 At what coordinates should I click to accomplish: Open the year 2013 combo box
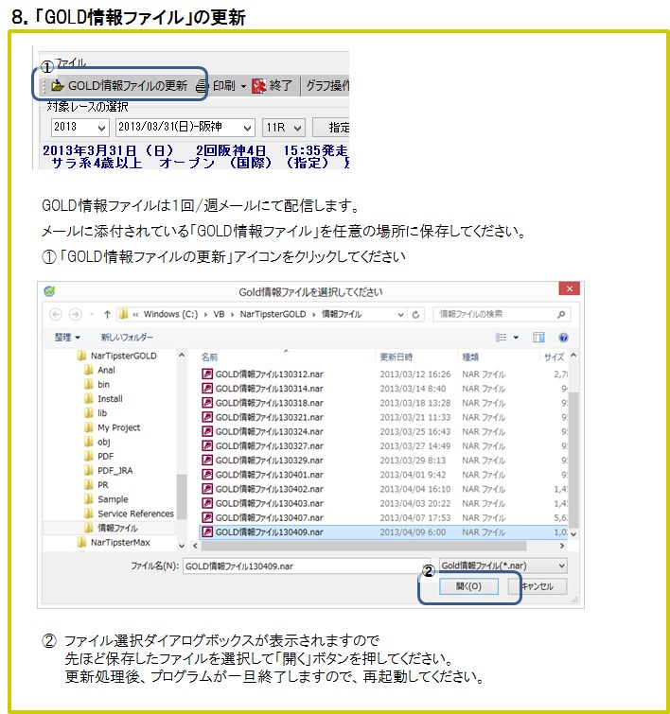[79, 127]
